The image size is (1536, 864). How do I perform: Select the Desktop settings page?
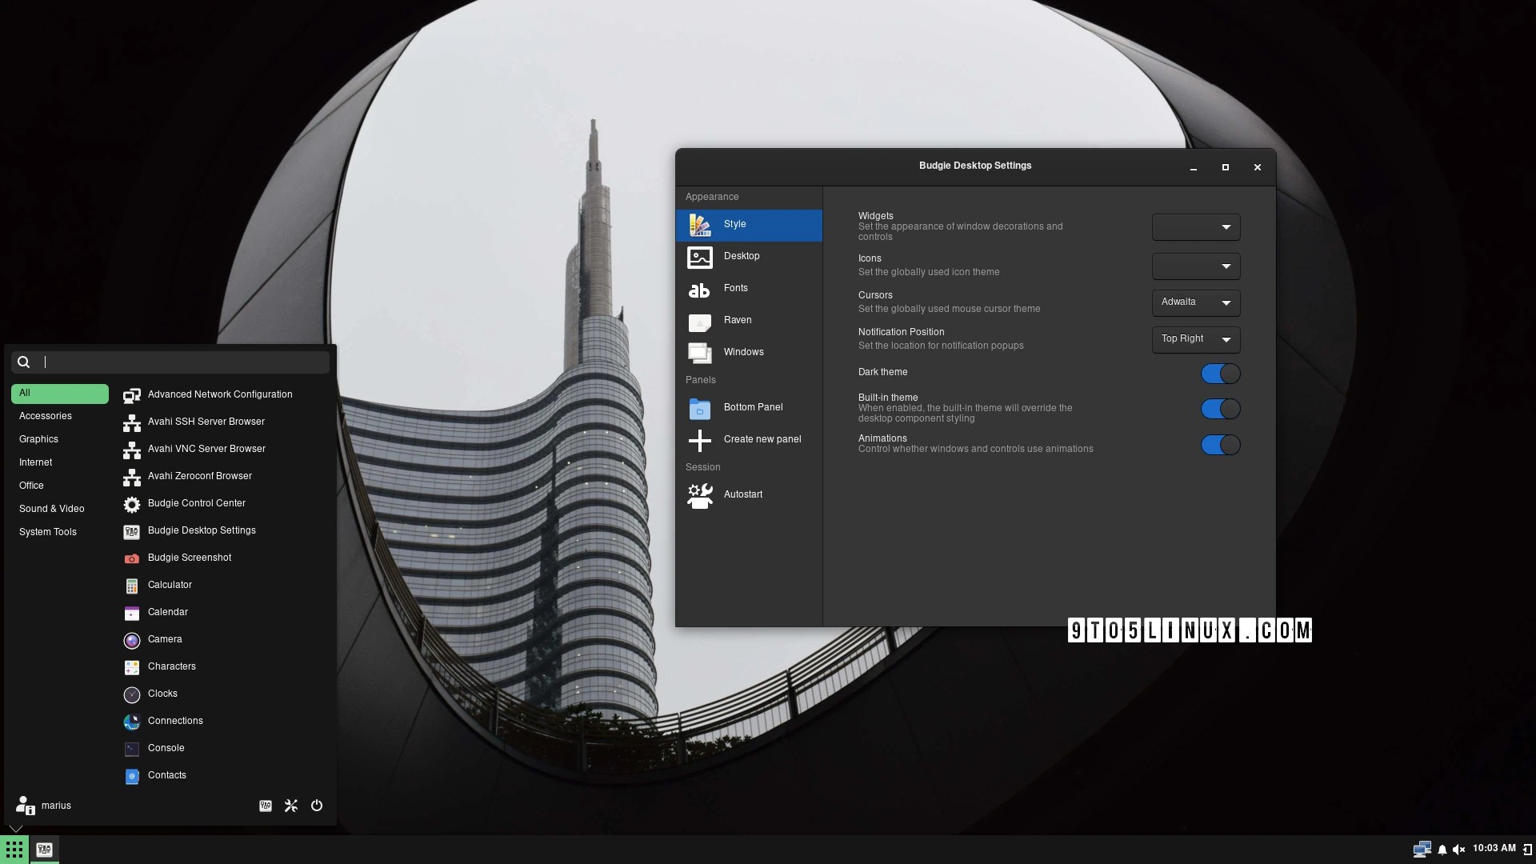coord(749,257)
